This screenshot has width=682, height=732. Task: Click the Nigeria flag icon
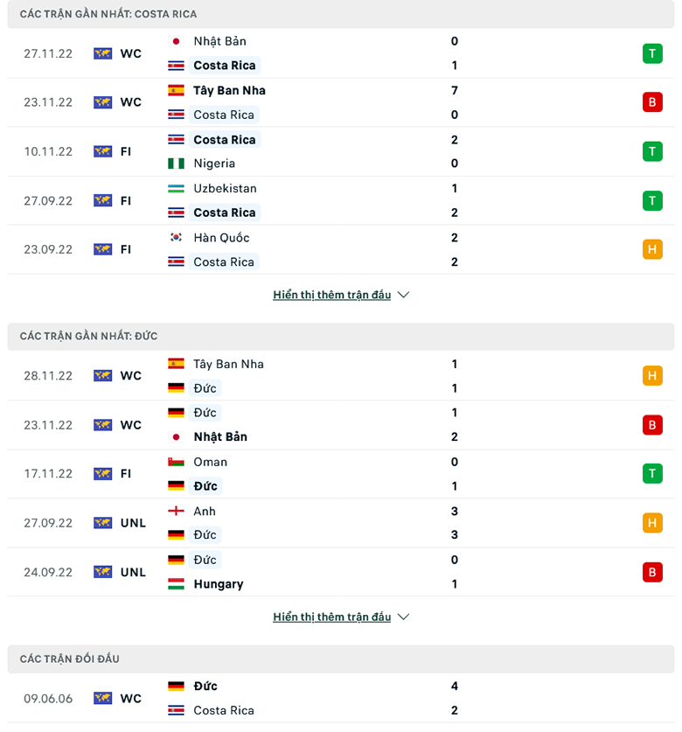(x=176, y=164)
